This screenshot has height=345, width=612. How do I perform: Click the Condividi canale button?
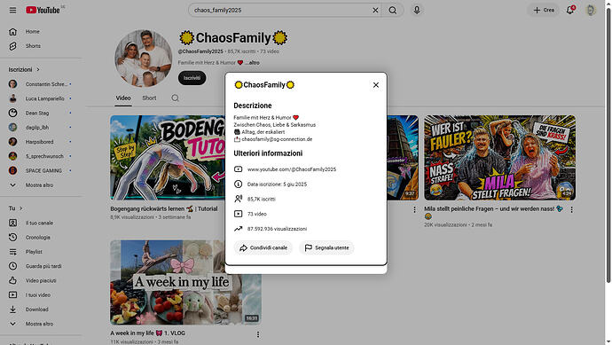click(x=263, y=247)
